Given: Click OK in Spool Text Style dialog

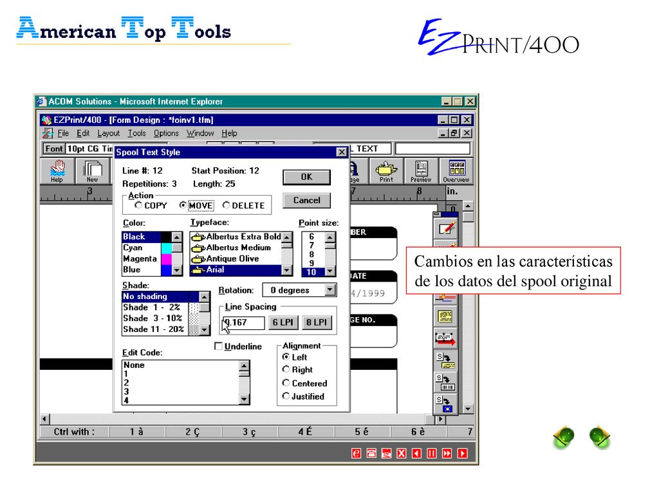Looking at the screenshot, I should (x=306, y=177).
